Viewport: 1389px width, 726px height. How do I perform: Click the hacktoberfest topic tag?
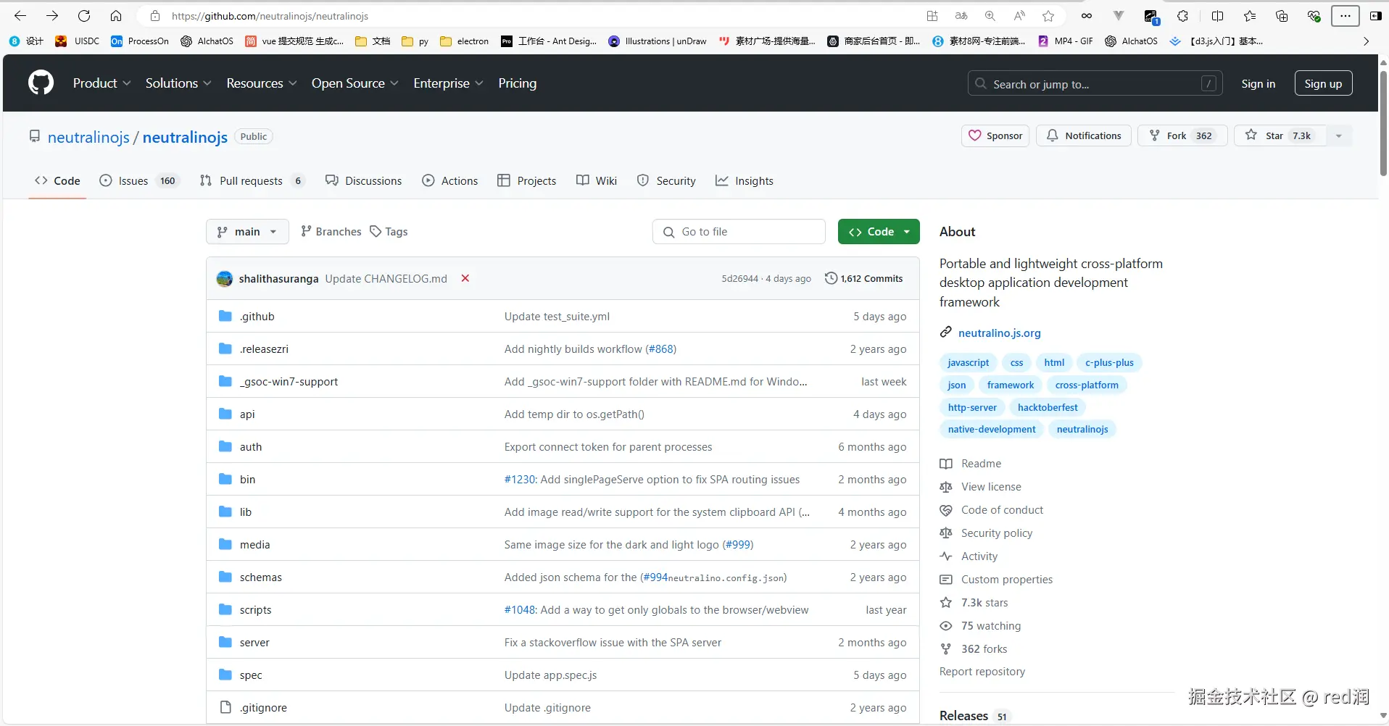[1048, 407]
